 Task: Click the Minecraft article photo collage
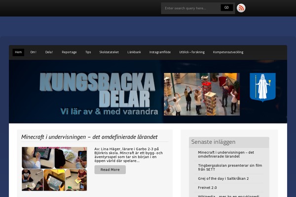(54, 169)
